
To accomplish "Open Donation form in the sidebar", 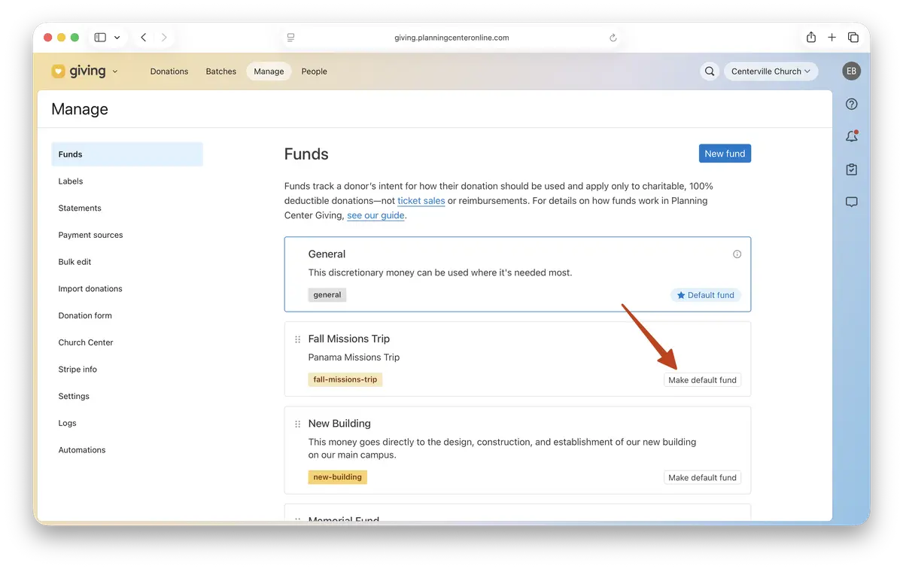I will [x=127, y=316].
